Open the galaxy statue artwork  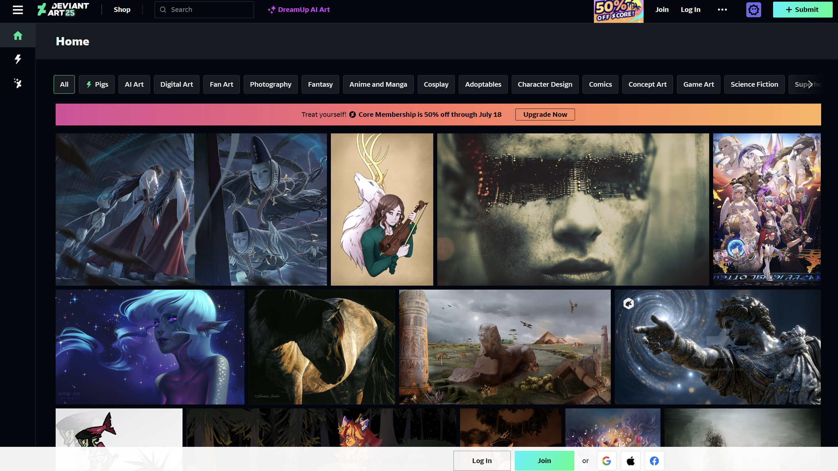point(718,347)
